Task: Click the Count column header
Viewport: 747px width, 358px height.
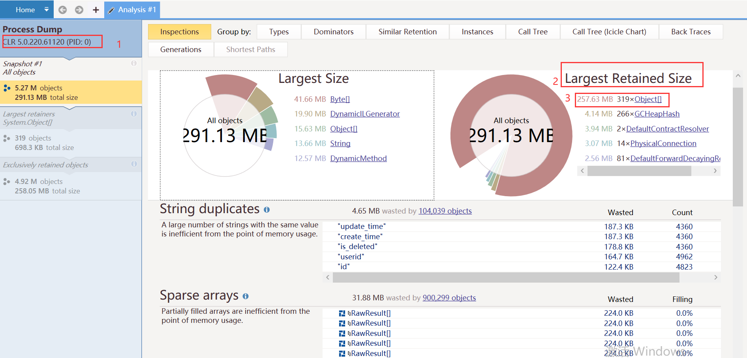Action: [x=682, y=212]
